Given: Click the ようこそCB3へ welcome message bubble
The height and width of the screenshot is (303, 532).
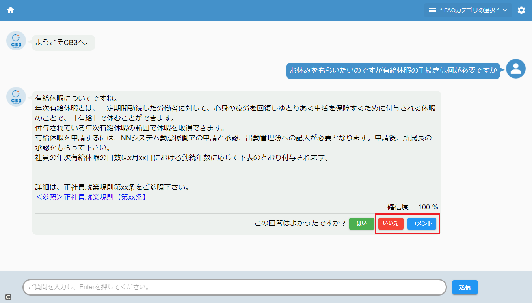Looking at the screenshot, I should [x=63, y=42].
